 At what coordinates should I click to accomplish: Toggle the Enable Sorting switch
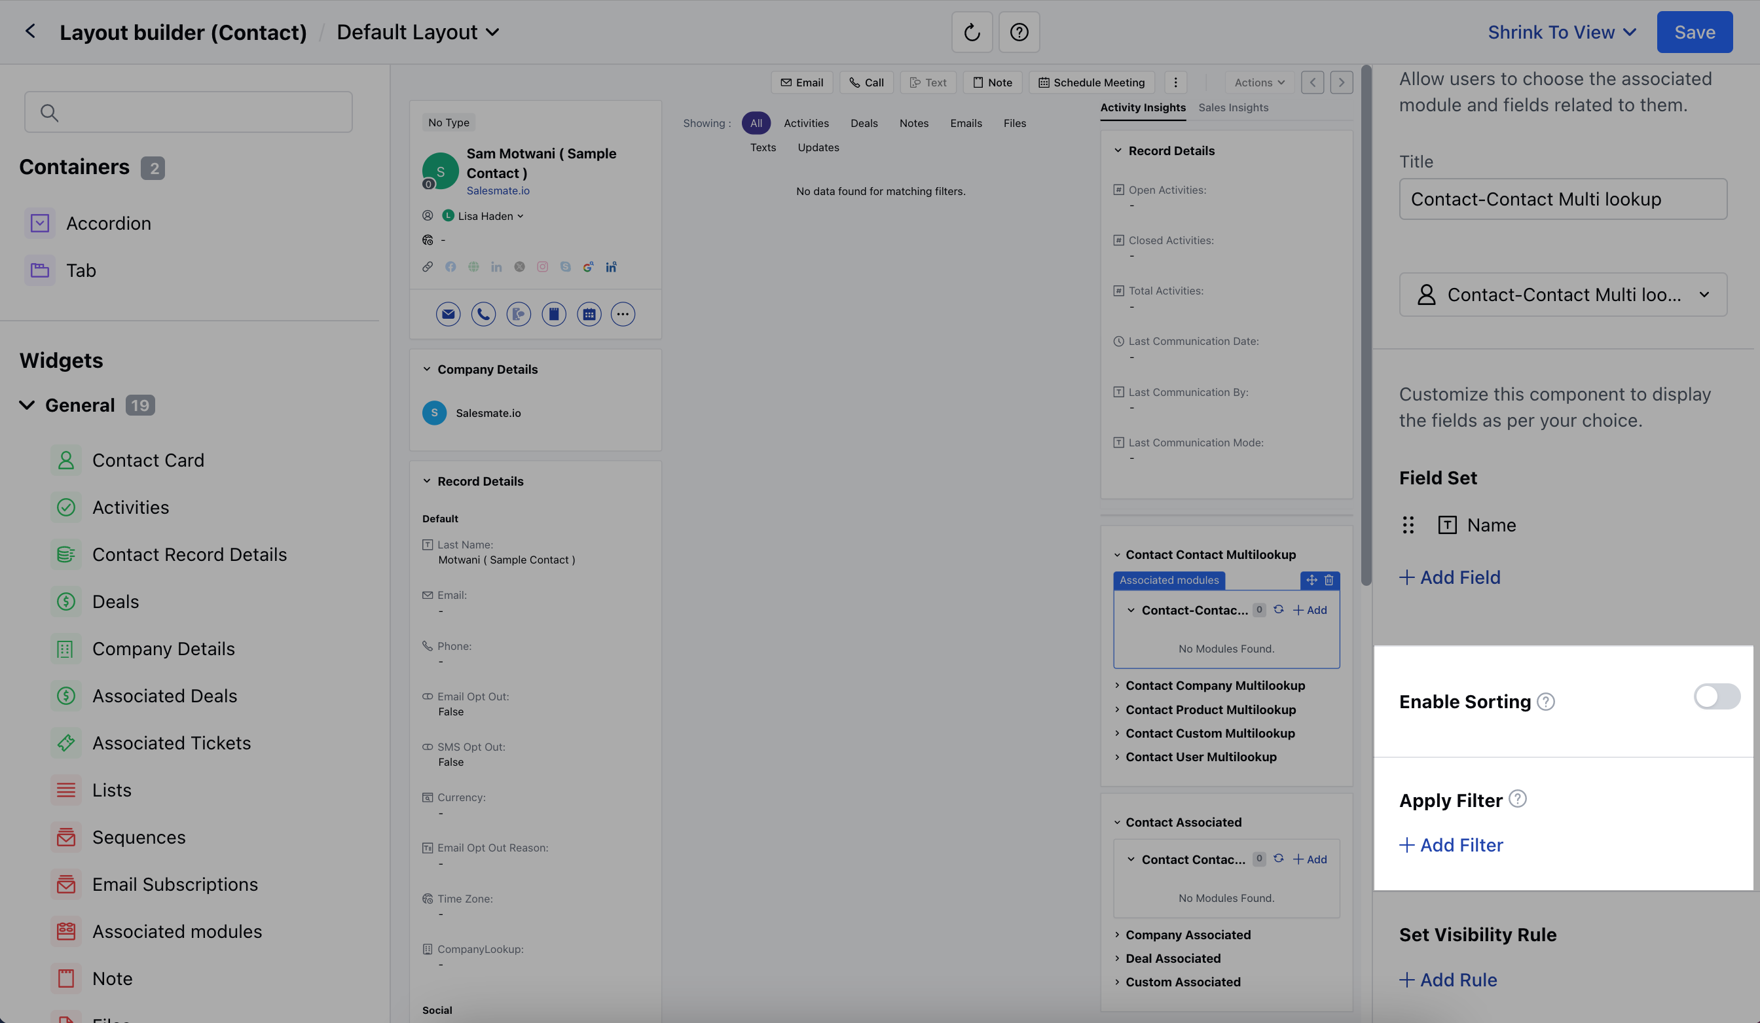pyautogui.click(x=1716, y=696)
